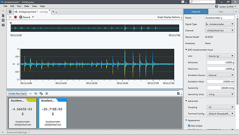The width and height of the screenshot is (239, 135).
Task: Open the Coupling dropdown
Action: pos(220,107)
